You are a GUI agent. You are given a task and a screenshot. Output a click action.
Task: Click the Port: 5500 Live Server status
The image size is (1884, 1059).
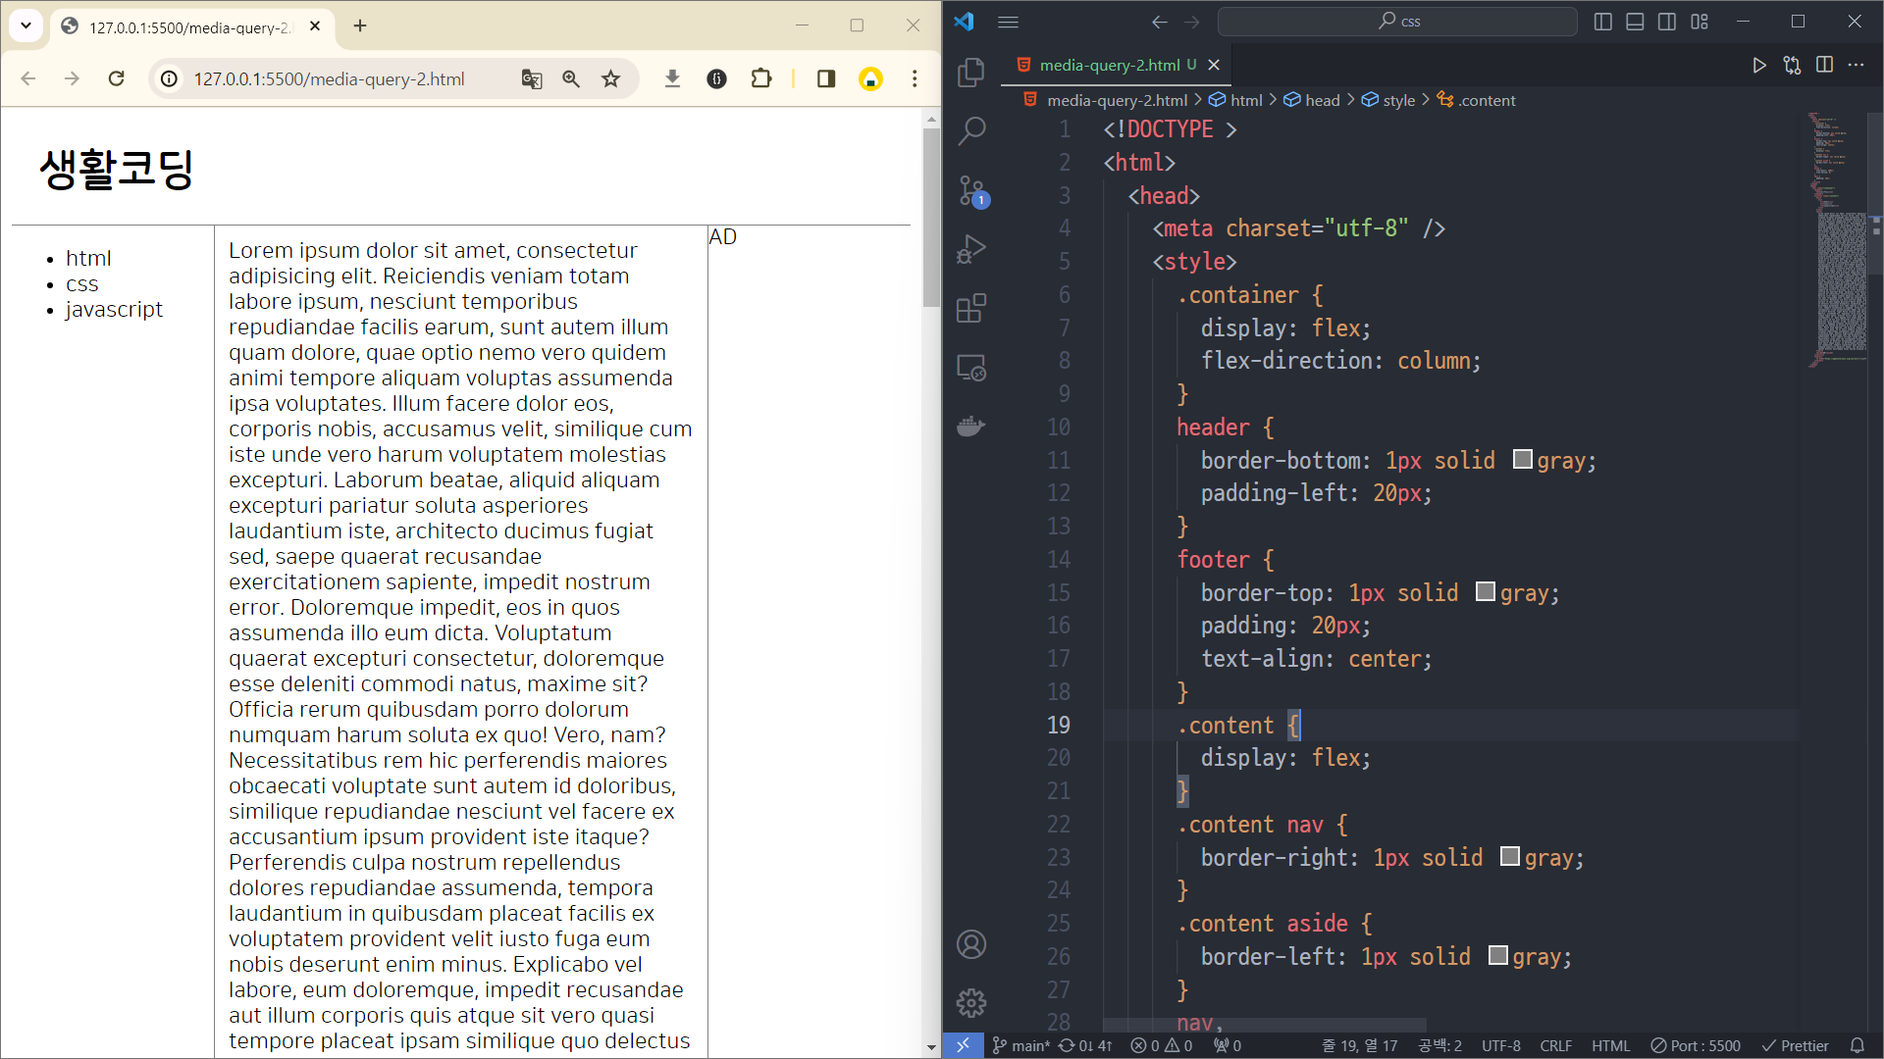(1696, 1045)
